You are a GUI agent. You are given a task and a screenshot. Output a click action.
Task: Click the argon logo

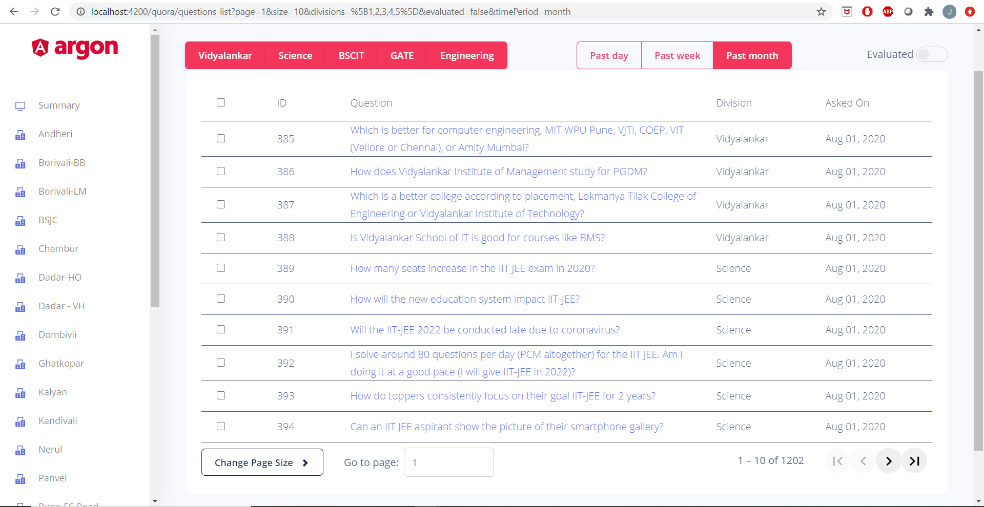[x=75, y=48]
